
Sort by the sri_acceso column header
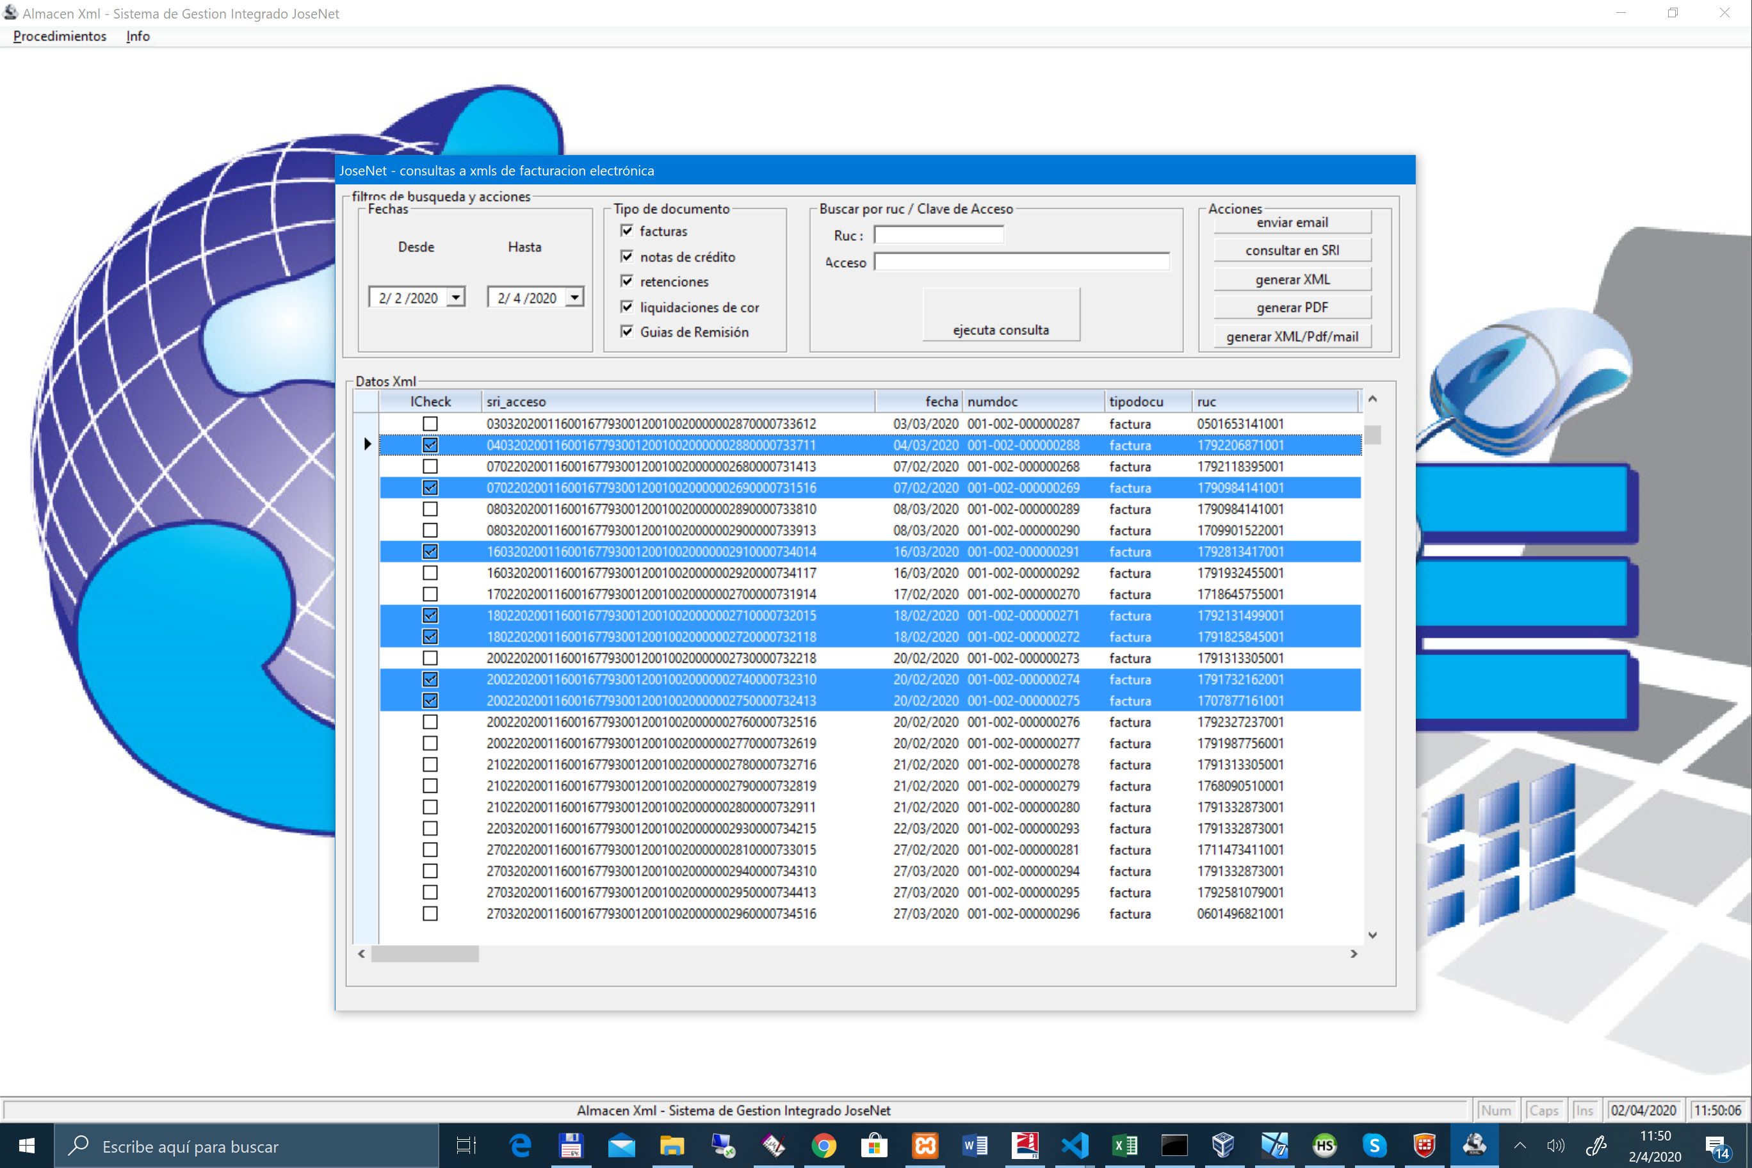pos(678,401)
